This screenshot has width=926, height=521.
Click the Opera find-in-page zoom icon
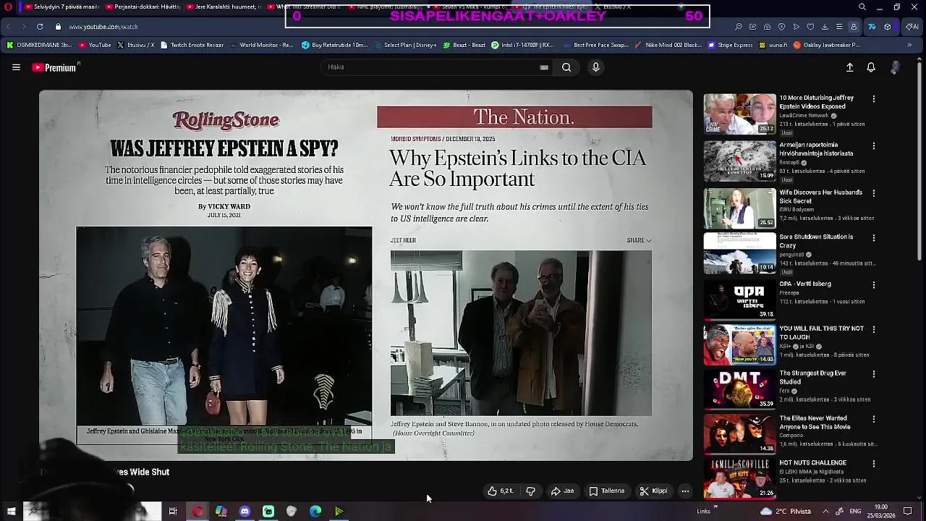coord(738,27)
